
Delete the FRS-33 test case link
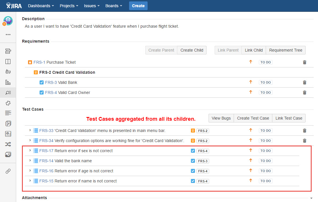(305, 131)
